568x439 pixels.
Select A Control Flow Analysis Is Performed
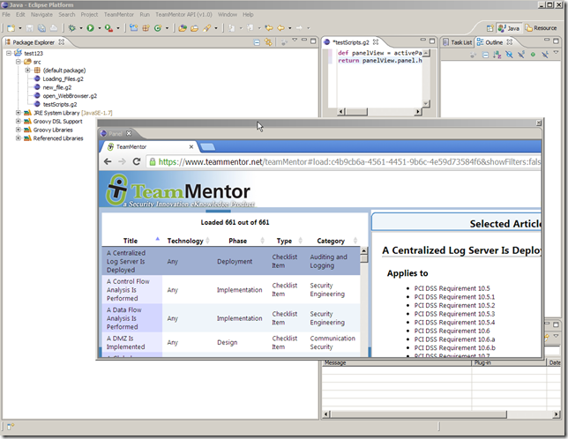[x=130, y=289]
